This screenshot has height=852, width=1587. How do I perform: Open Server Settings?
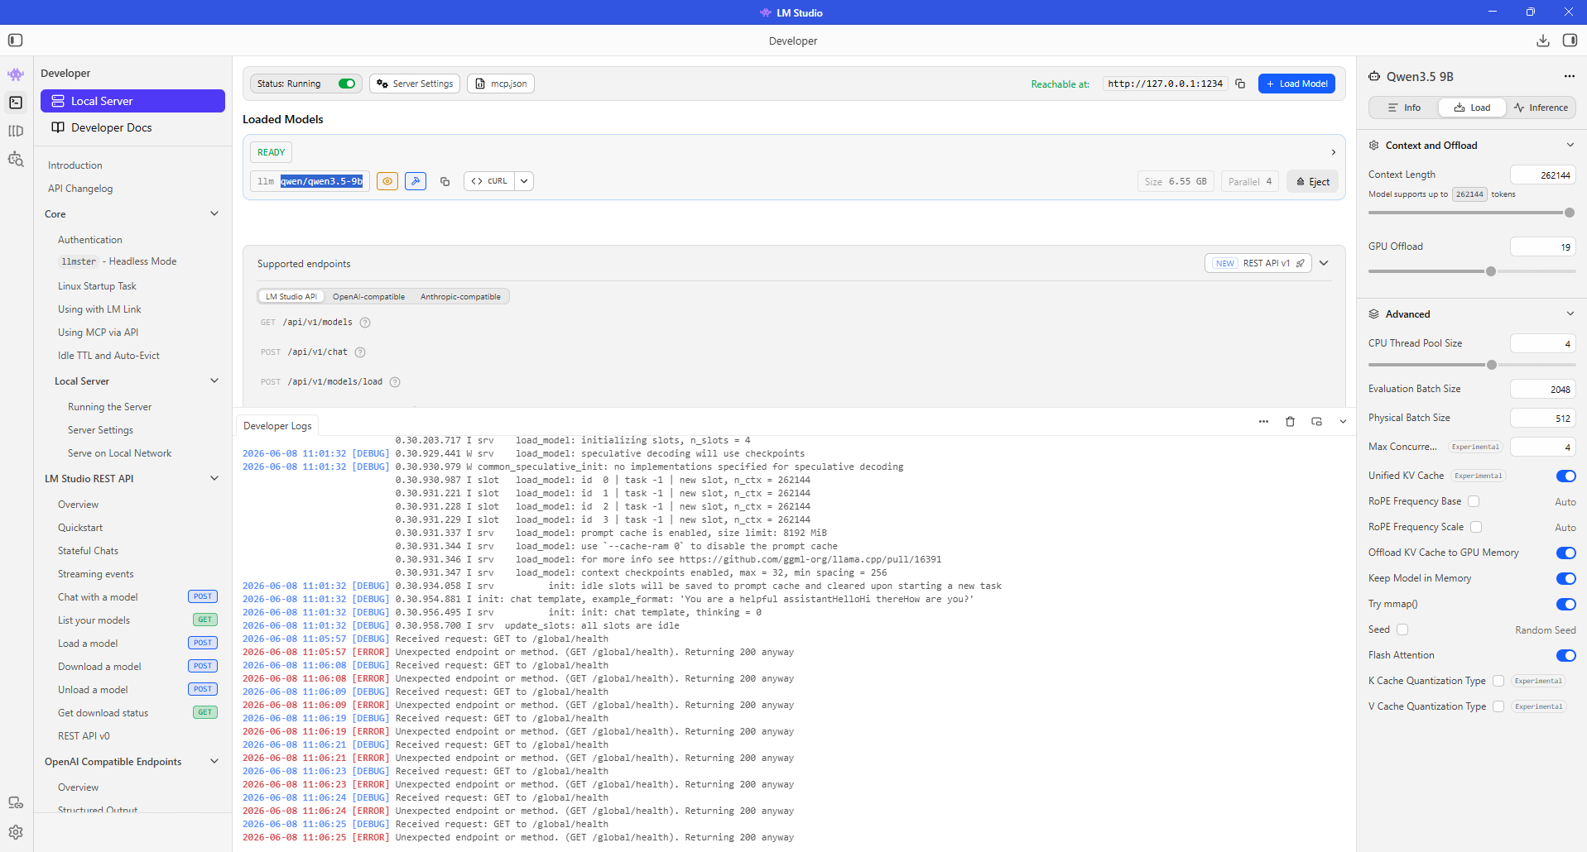(x=415, y=84)
